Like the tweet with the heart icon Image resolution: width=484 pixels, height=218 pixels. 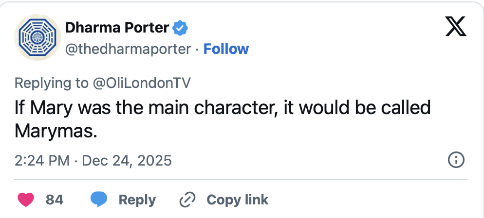[x=26, y=200]
